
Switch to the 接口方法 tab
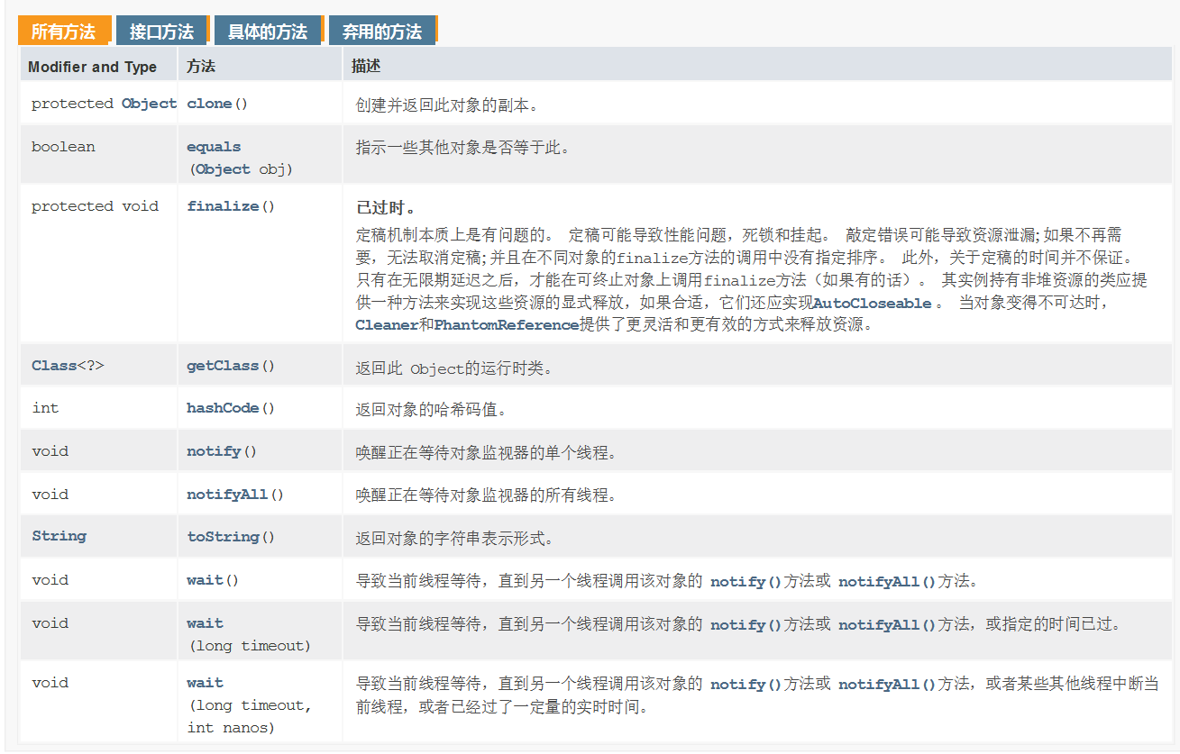click(162, 32)
